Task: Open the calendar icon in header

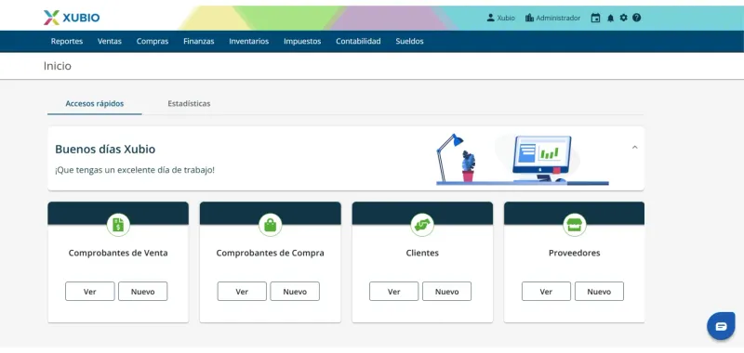Action: pyautogui.click(x=595, y=18)
